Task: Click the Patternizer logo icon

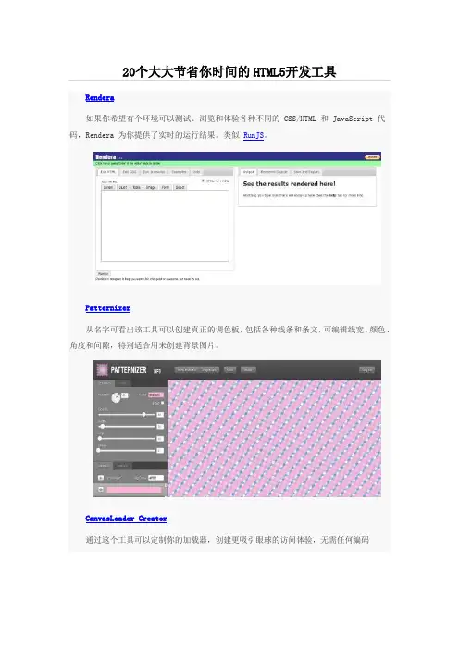Action: point(102,369)
